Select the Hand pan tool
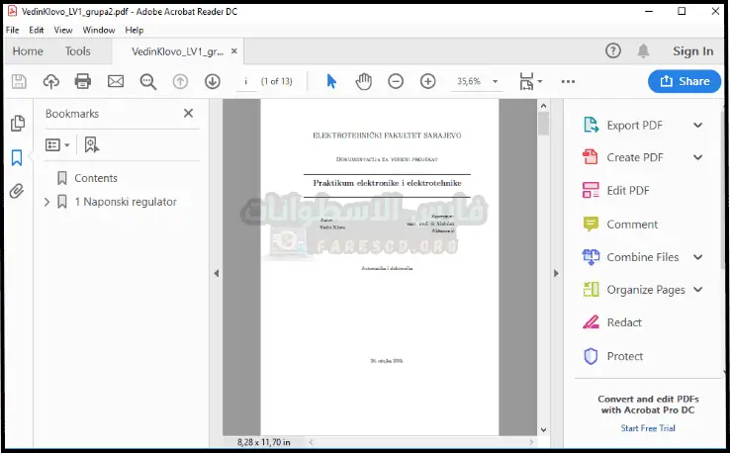The height and width of the screenshot is (453, 730). pos(364,81)
